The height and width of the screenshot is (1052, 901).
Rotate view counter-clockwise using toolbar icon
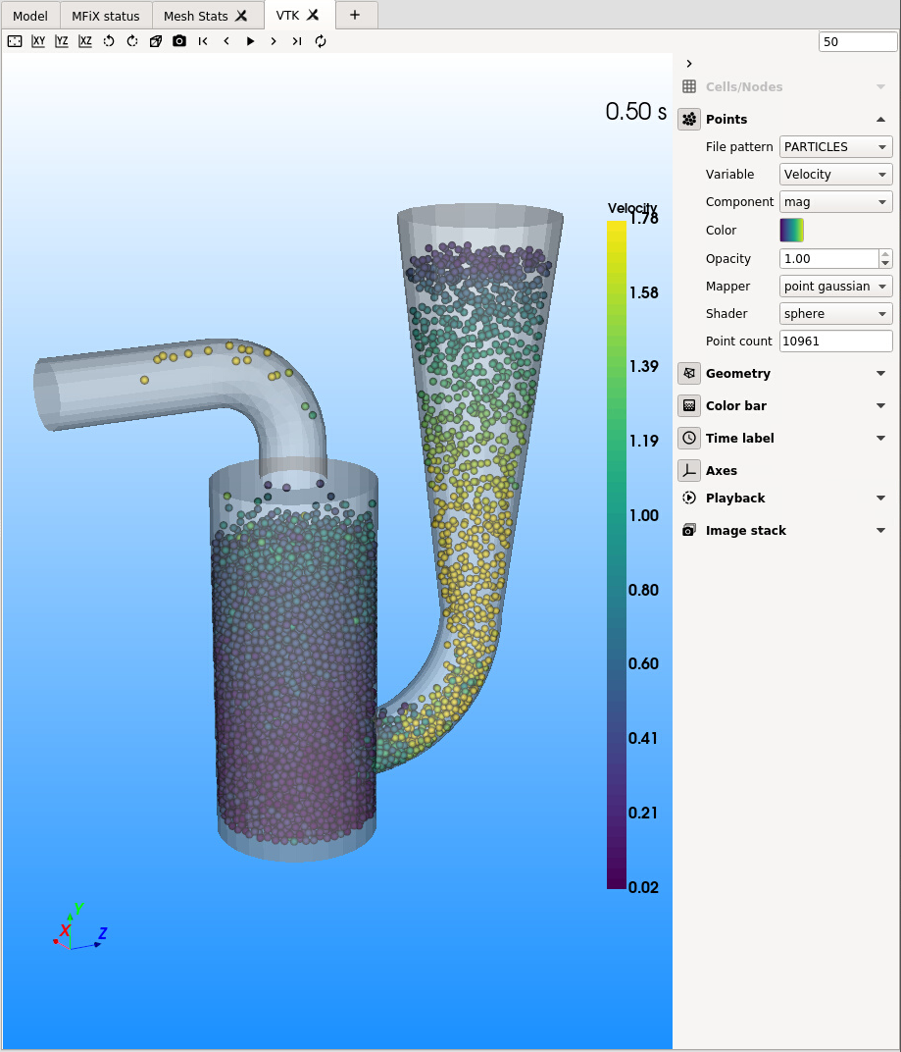point(109,41)
